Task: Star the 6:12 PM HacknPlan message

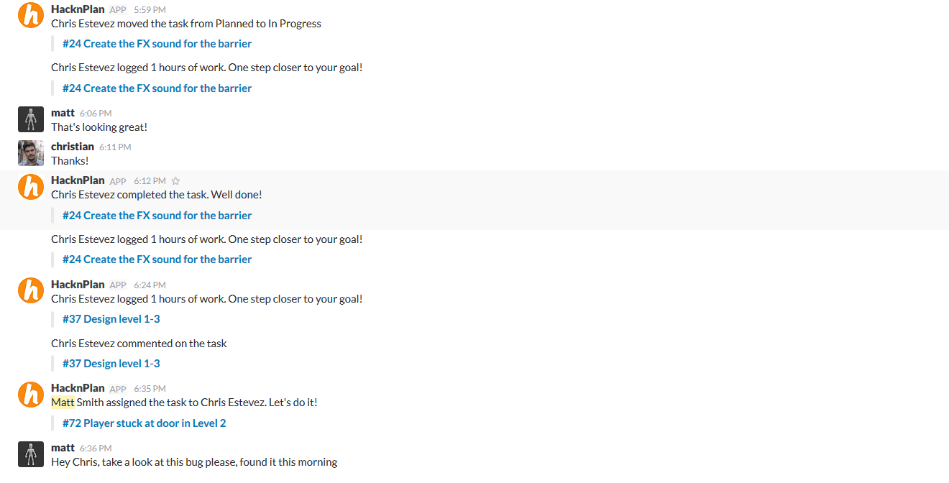Action: tap(175, 181)
